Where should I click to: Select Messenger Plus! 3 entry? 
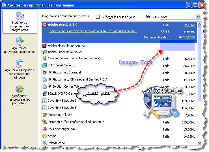coord(119,115)
